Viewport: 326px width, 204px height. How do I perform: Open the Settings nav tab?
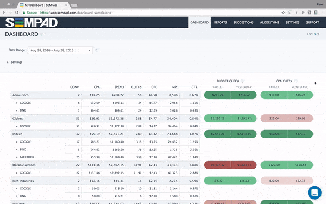point(292,22)
